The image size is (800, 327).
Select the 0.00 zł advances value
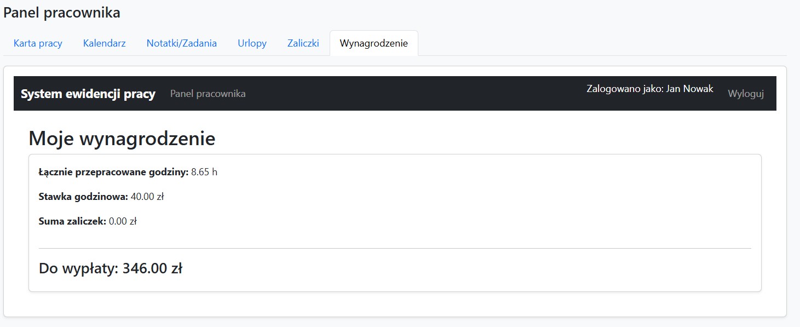pos(123,221)
